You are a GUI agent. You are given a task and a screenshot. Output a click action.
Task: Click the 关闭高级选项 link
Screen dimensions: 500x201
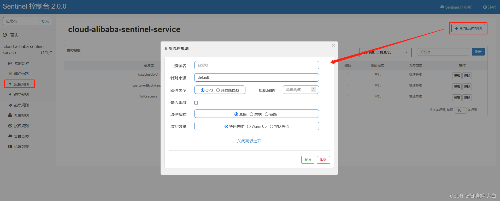pyautogui.click(x=249, y=141)
